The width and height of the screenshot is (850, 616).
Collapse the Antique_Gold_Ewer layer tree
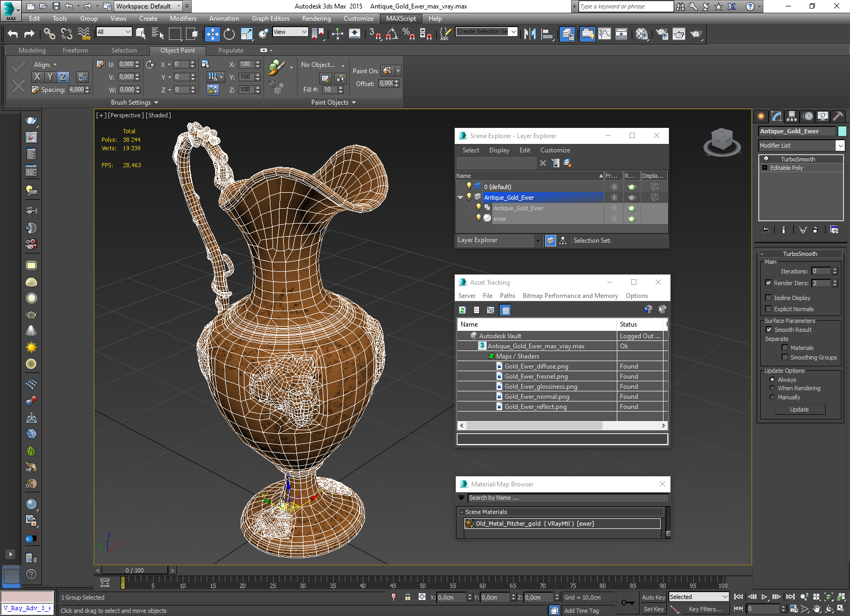click(x=460, y=198)
